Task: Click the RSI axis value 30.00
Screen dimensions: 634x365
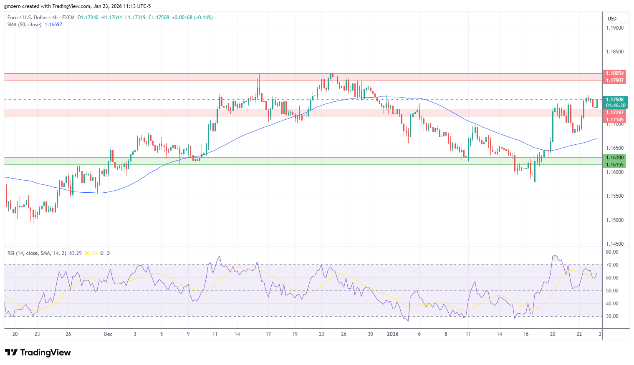Action: click(612, 316)
